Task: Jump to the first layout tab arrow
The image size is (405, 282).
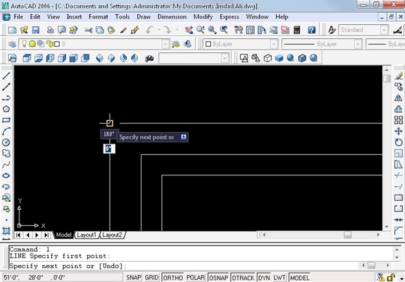Action: point(18,235)
